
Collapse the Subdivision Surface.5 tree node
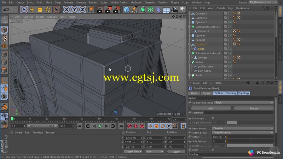tap(190, 27)
